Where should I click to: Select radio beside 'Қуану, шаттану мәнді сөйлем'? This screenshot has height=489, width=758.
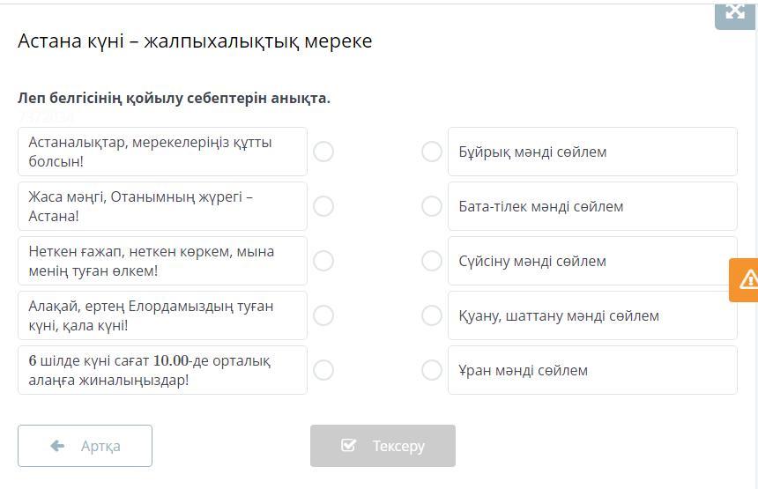(432, 315)
